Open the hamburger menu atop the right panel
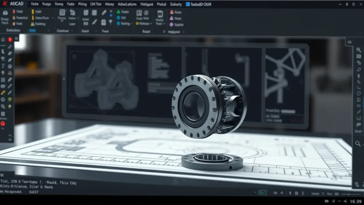 coord(349,42)
